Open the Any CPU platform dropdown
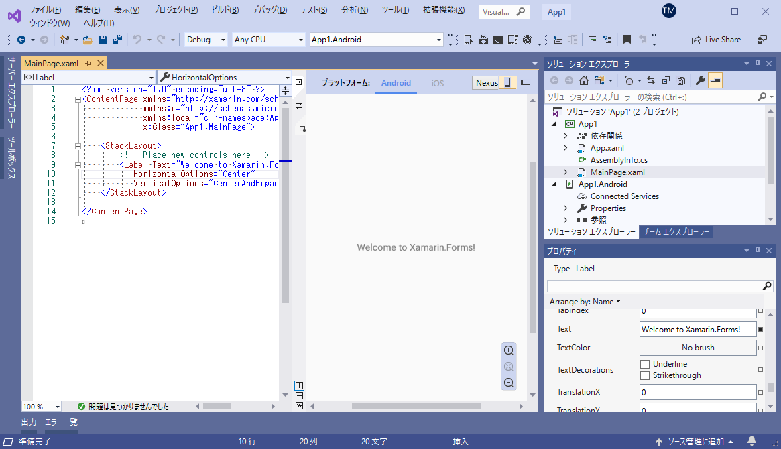 pyautogui.click(x=268, y=40)
